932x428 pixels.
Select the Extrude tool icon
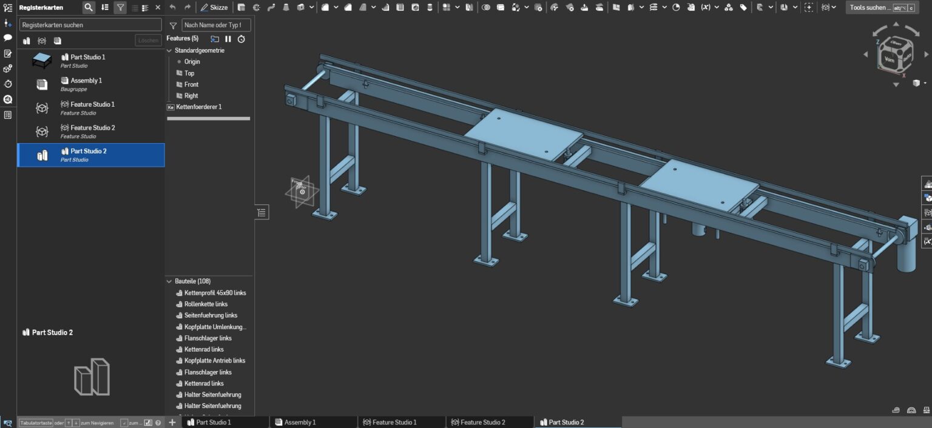241,7
